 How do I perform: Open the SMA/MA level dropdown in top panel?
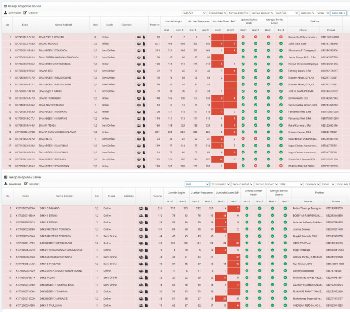(x=194, y=13)
